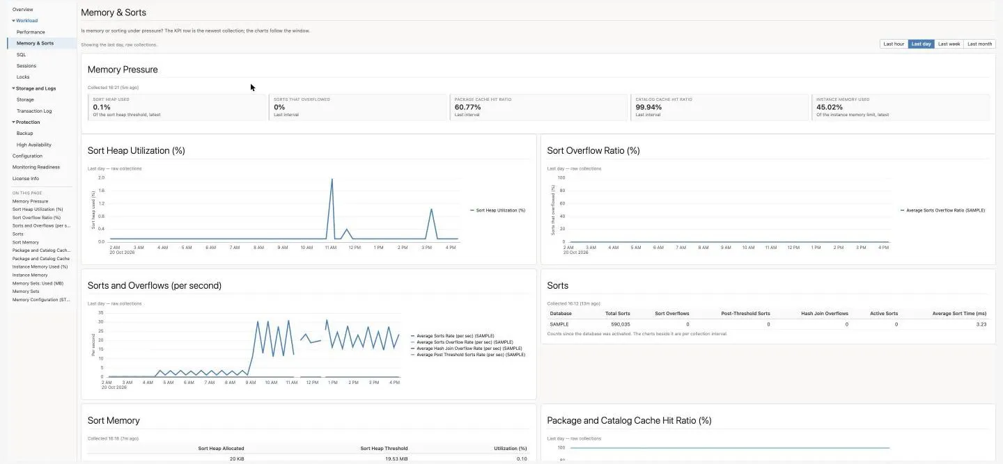Click the 590,035 total sorts value
This screenshot has height=464, width=1003.
(620, 324)
